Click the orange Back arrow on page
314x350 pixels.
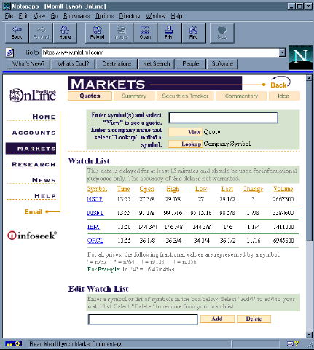click(x=280, y=82)
